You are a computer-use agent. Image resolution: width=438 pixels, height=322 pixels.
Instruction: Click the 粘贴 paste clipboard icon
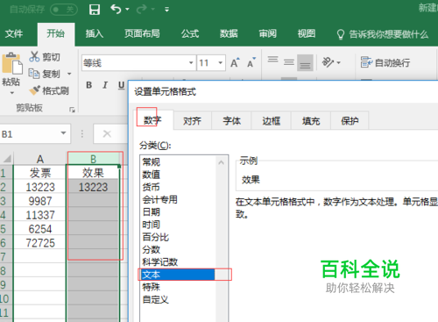pyautogui.click(x=12, y=63)
